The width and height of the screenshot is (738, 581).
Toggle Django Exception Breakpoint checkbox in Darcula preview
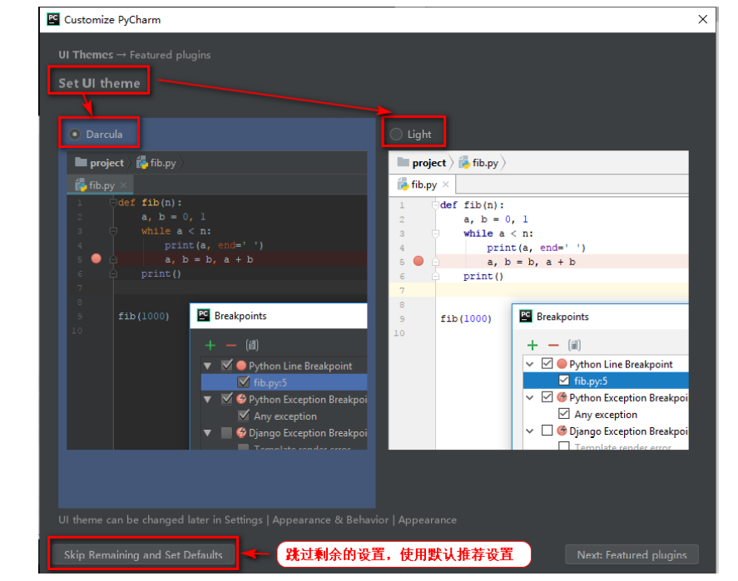pos(227,432)
